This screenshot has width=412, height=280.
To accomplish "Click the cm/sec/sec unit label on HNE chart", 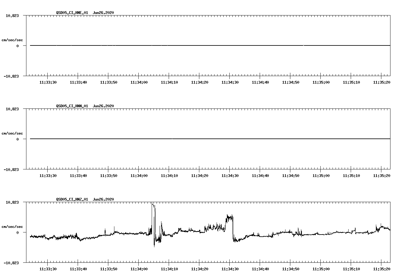I will 12,40.
